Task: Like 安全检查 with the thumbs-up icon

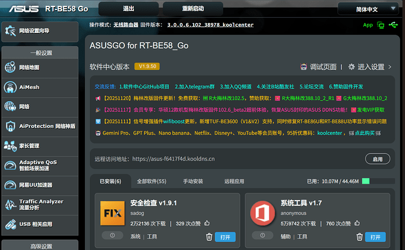Action: point(207,223)
